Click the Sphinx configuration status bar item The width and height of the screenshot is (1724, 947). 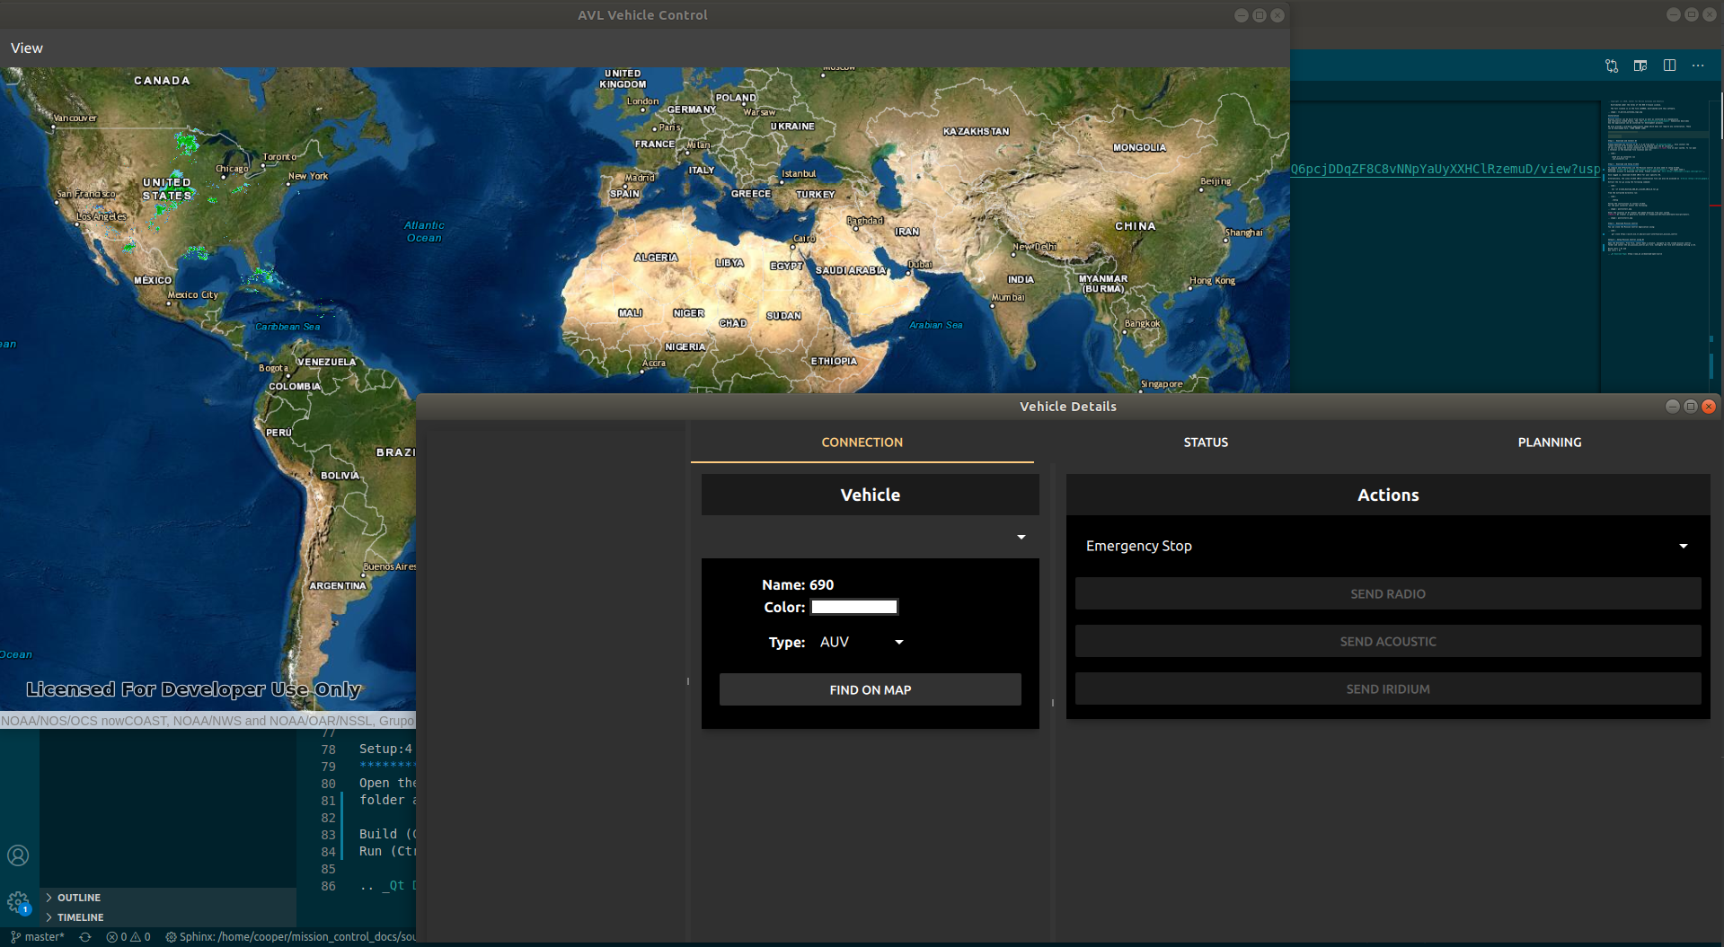(x=290, y=937)
